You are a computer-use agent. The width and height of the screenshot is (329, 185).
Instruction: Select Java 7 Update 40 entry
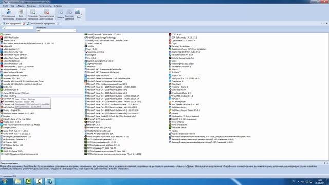tap(94, 43)
